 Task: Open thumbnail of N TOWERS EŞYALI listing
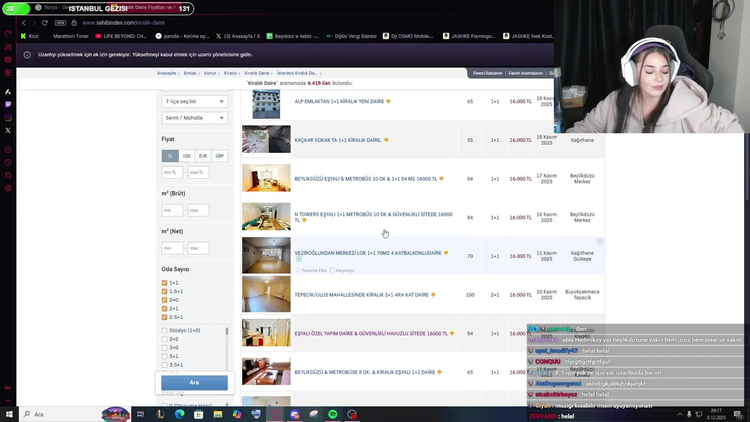[266, 216]
